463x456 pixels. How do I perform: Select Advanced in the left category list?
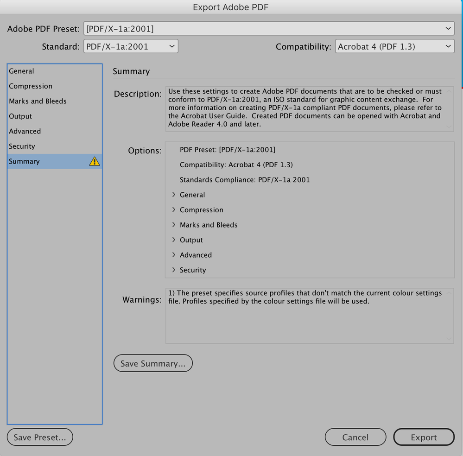coord(55,131)
